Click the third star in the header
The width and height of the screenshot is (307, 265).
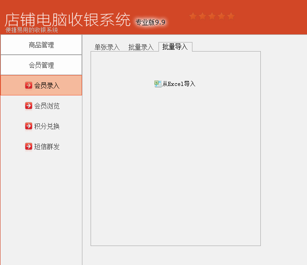[x=212, y=16]
